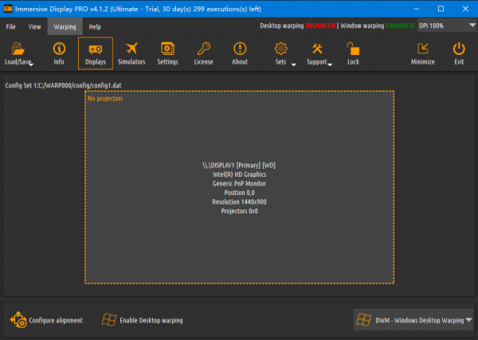The width and height of the screenshot is (478, 340).
Task: Click the Config Set 1 path text
Action: click(63, 85)
